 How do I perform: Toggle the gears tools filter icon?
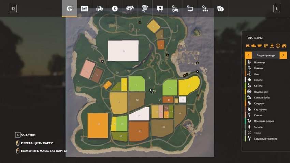tap(266, 46)
